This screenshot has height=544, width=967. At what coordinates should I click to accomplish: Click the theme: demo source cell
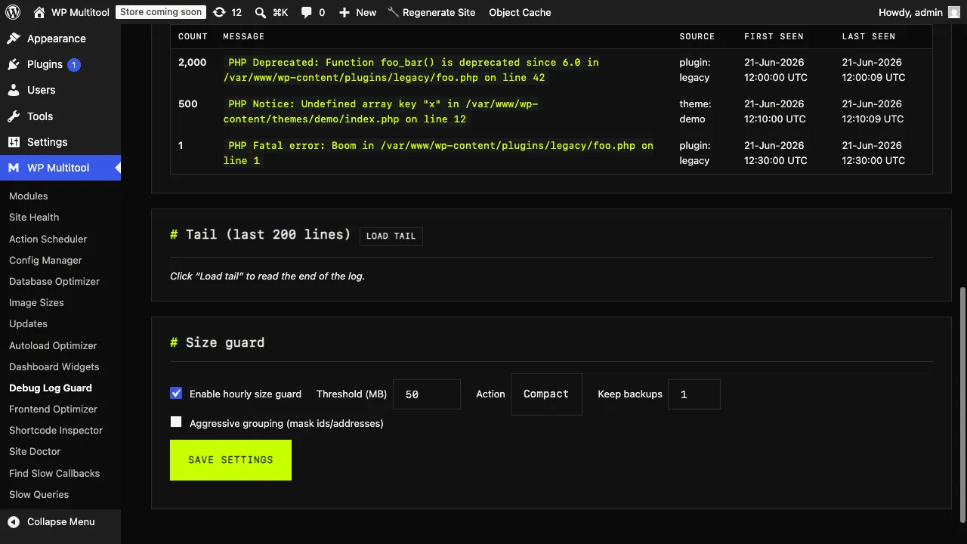[695, 111]
